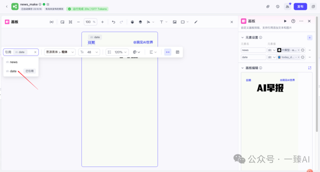Click the info icon next to 元素设置
Screen dimensions: 320x172
(x=261, y=38)
